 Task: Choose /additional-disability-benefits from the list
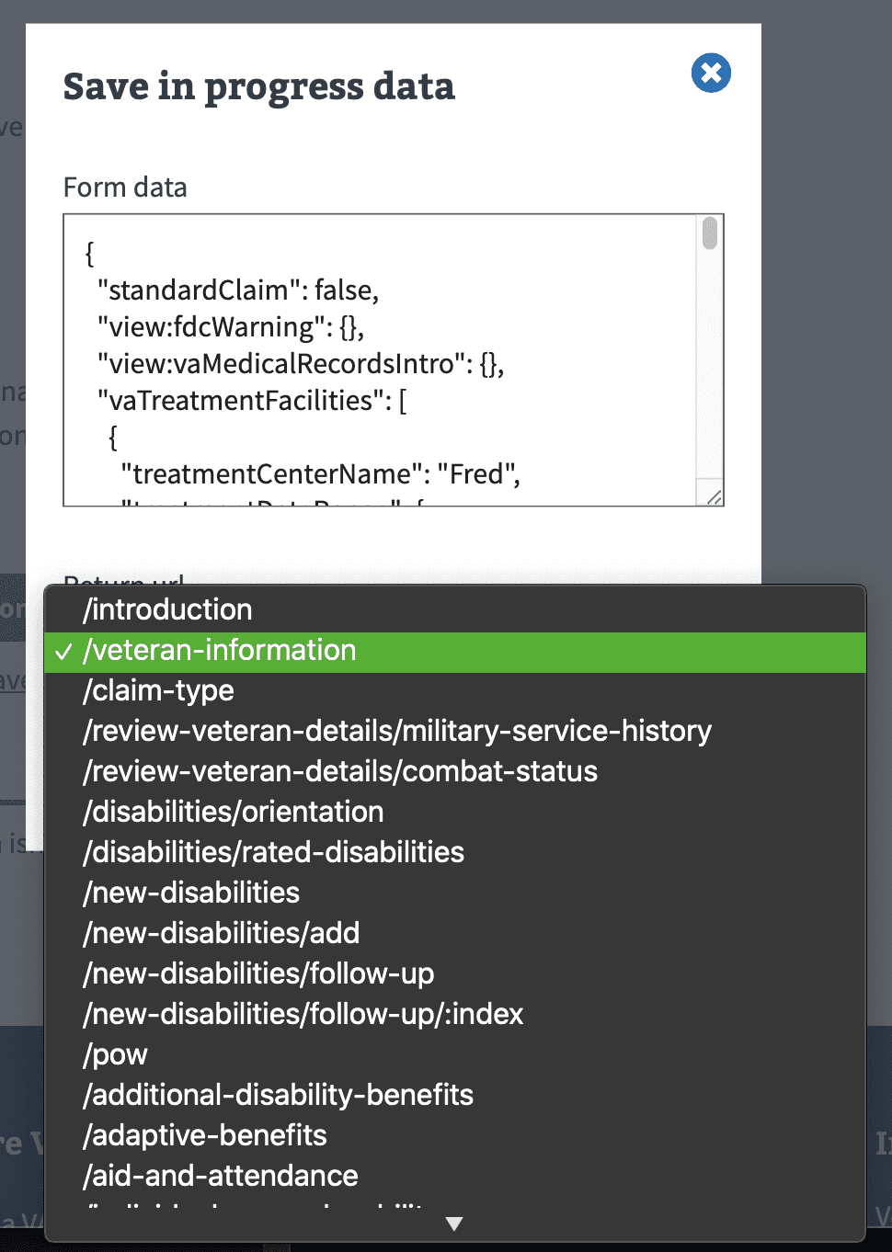point(278,1095)
